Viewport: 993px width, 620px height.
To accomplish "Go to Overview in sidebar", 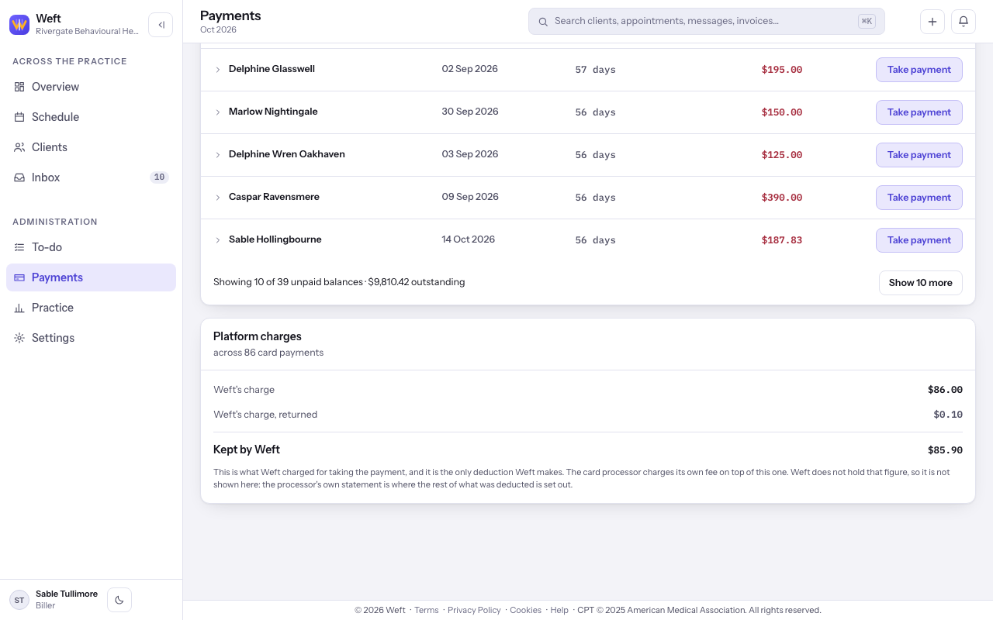I will tap(91, 87).
